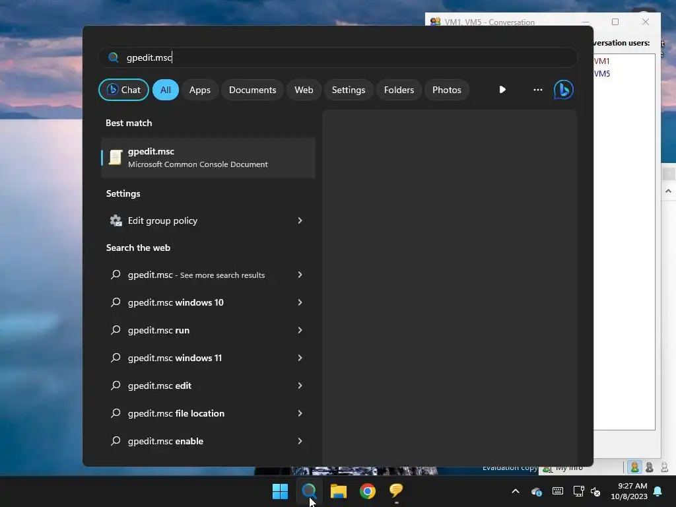Switch to the Settings filter
Screen dimensions: 676x507
[x=349, y=90]
